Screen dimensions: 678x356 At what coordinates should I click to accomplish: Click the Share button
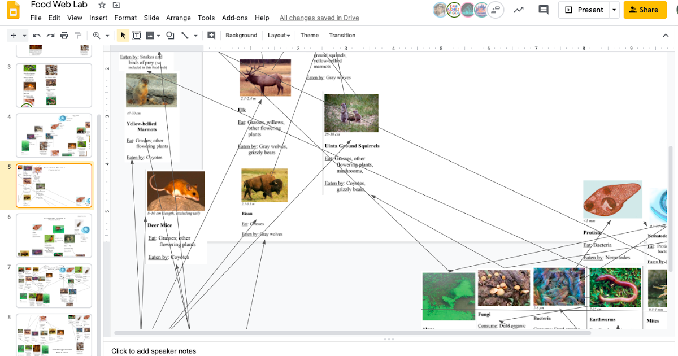click(x=645, y=10)
